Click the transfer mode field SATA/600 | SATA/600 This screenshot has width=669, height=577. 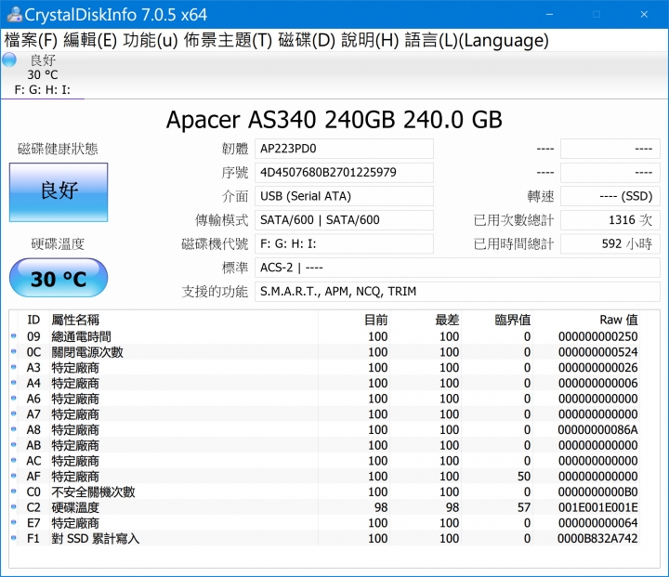click(x=344, y=220)
